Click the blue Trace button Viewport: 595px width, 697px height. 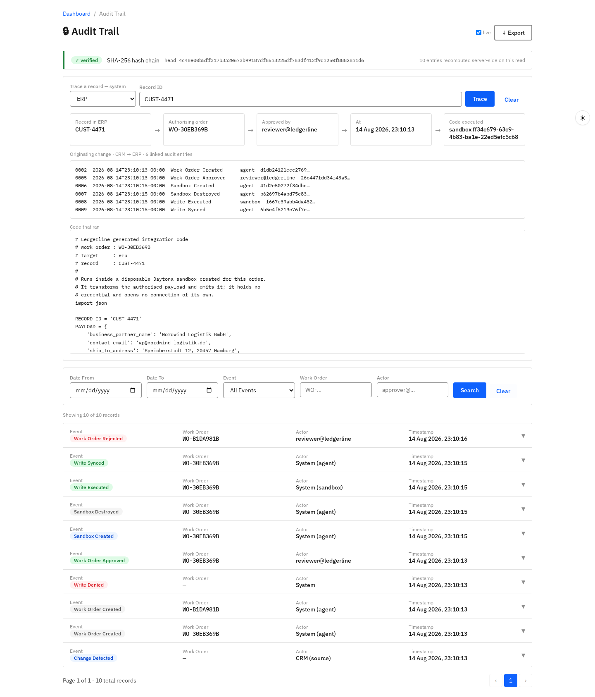pos(480,99)
